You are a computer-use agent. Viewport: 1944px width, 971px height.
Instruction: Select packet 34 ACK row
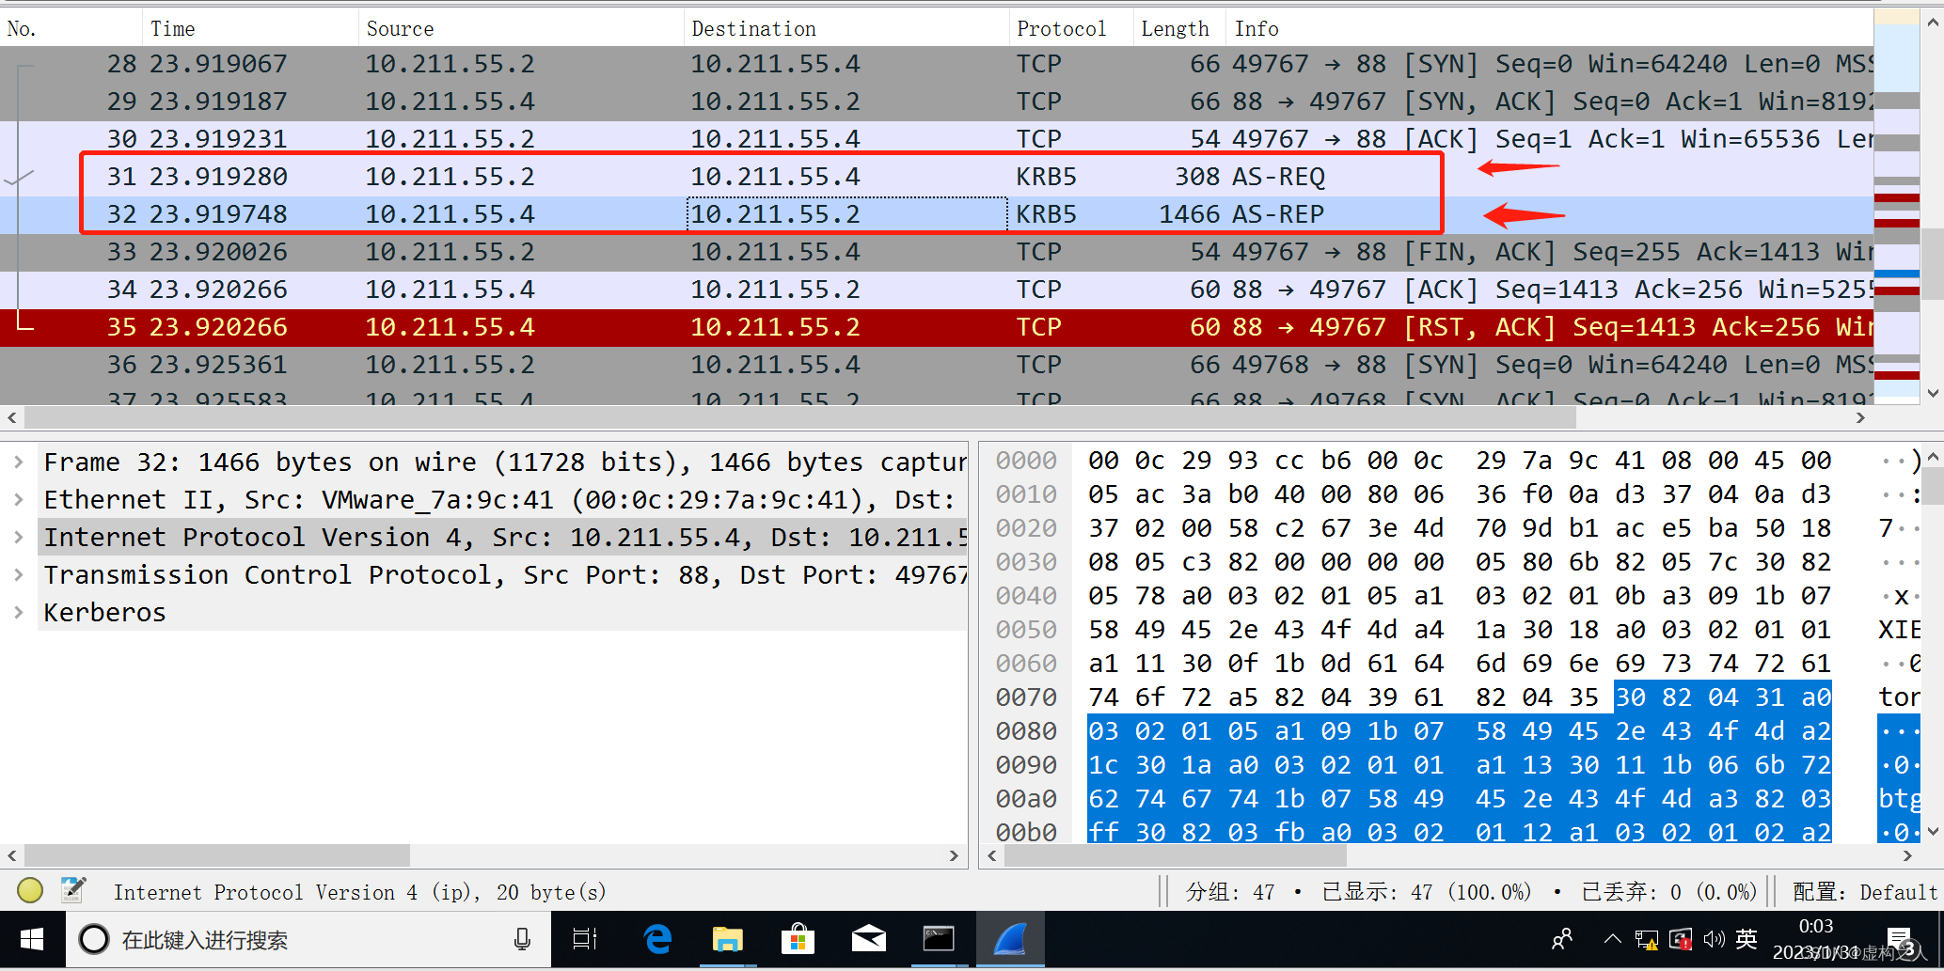point(937,290)
